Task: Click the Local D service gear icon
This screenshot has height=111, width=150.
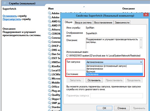Action: click(x=49, y=70)
